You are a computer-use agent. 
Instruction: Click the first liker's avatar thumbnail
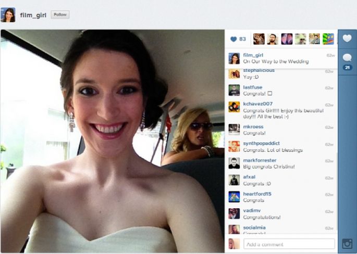[258, 39]
